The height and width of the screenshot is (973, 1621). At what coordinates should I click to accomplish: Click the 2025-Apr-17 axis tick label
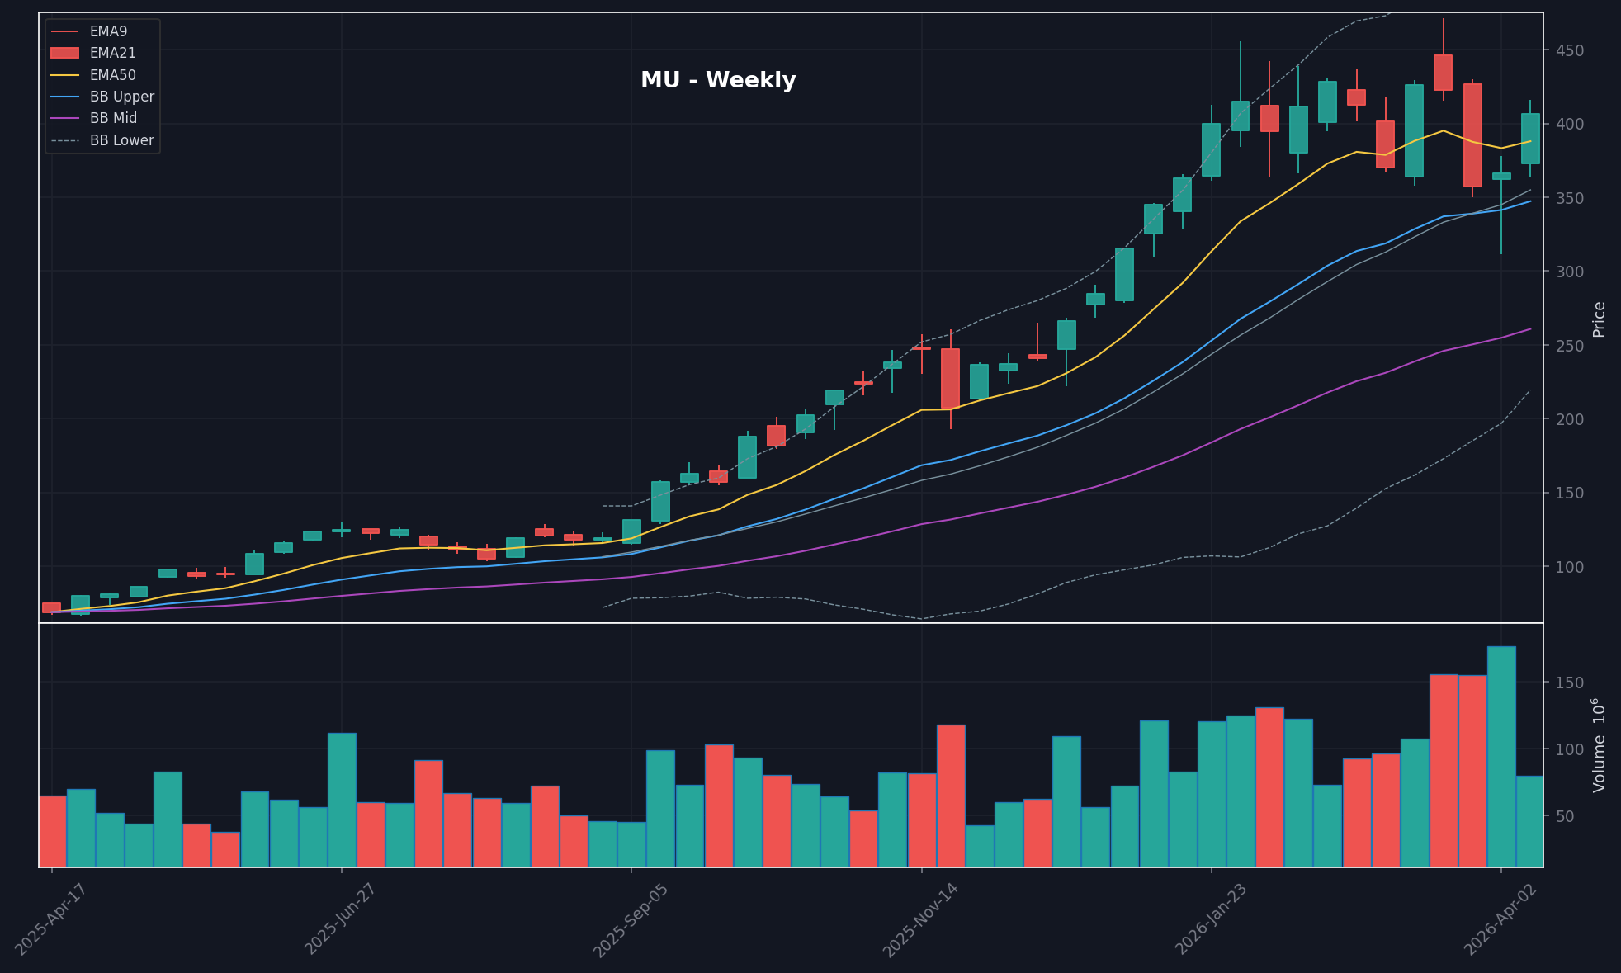(51, 916)
